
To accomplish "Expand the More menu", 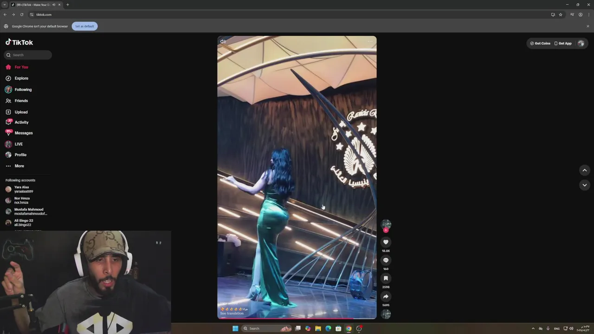I will coord(15,166).
